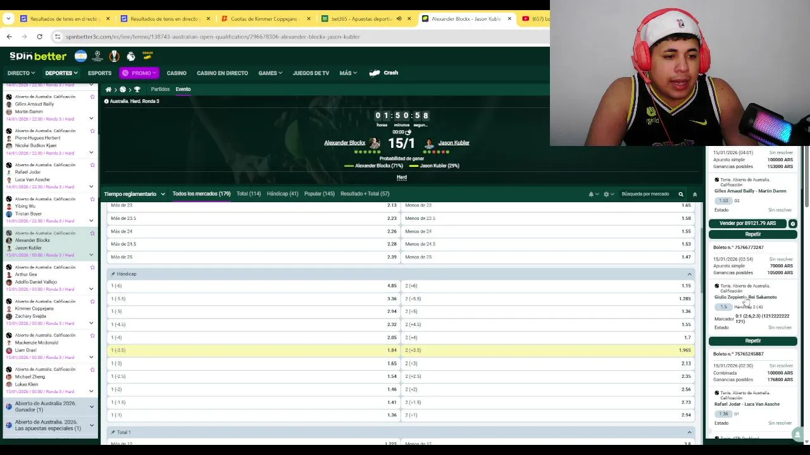Collapse the Hándicap market section
Viewport: 810px width, 455px height.
689,274
